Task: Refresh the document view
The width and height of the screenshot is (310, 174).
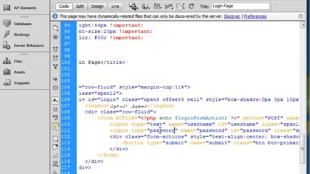Action: point(191,6)
